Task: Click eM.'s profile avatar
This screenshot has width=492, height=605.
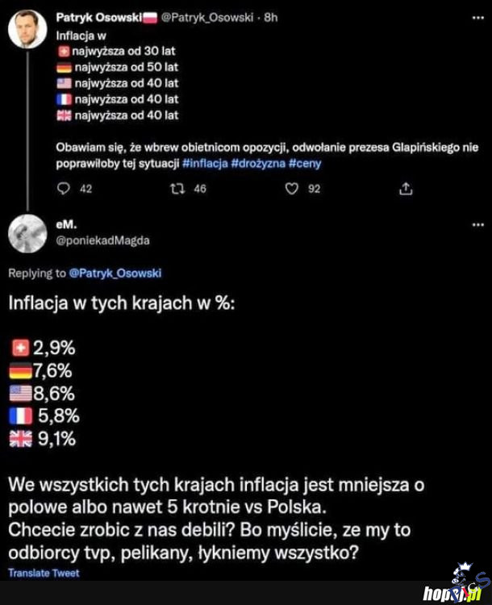Action: pyautogui.click(x=27, y=235)
